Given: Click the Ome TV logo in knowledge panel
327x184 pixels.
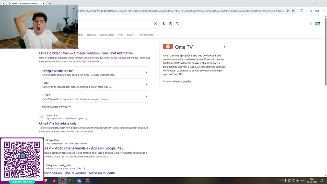Looking at the screenshot, I should (168, 47).
